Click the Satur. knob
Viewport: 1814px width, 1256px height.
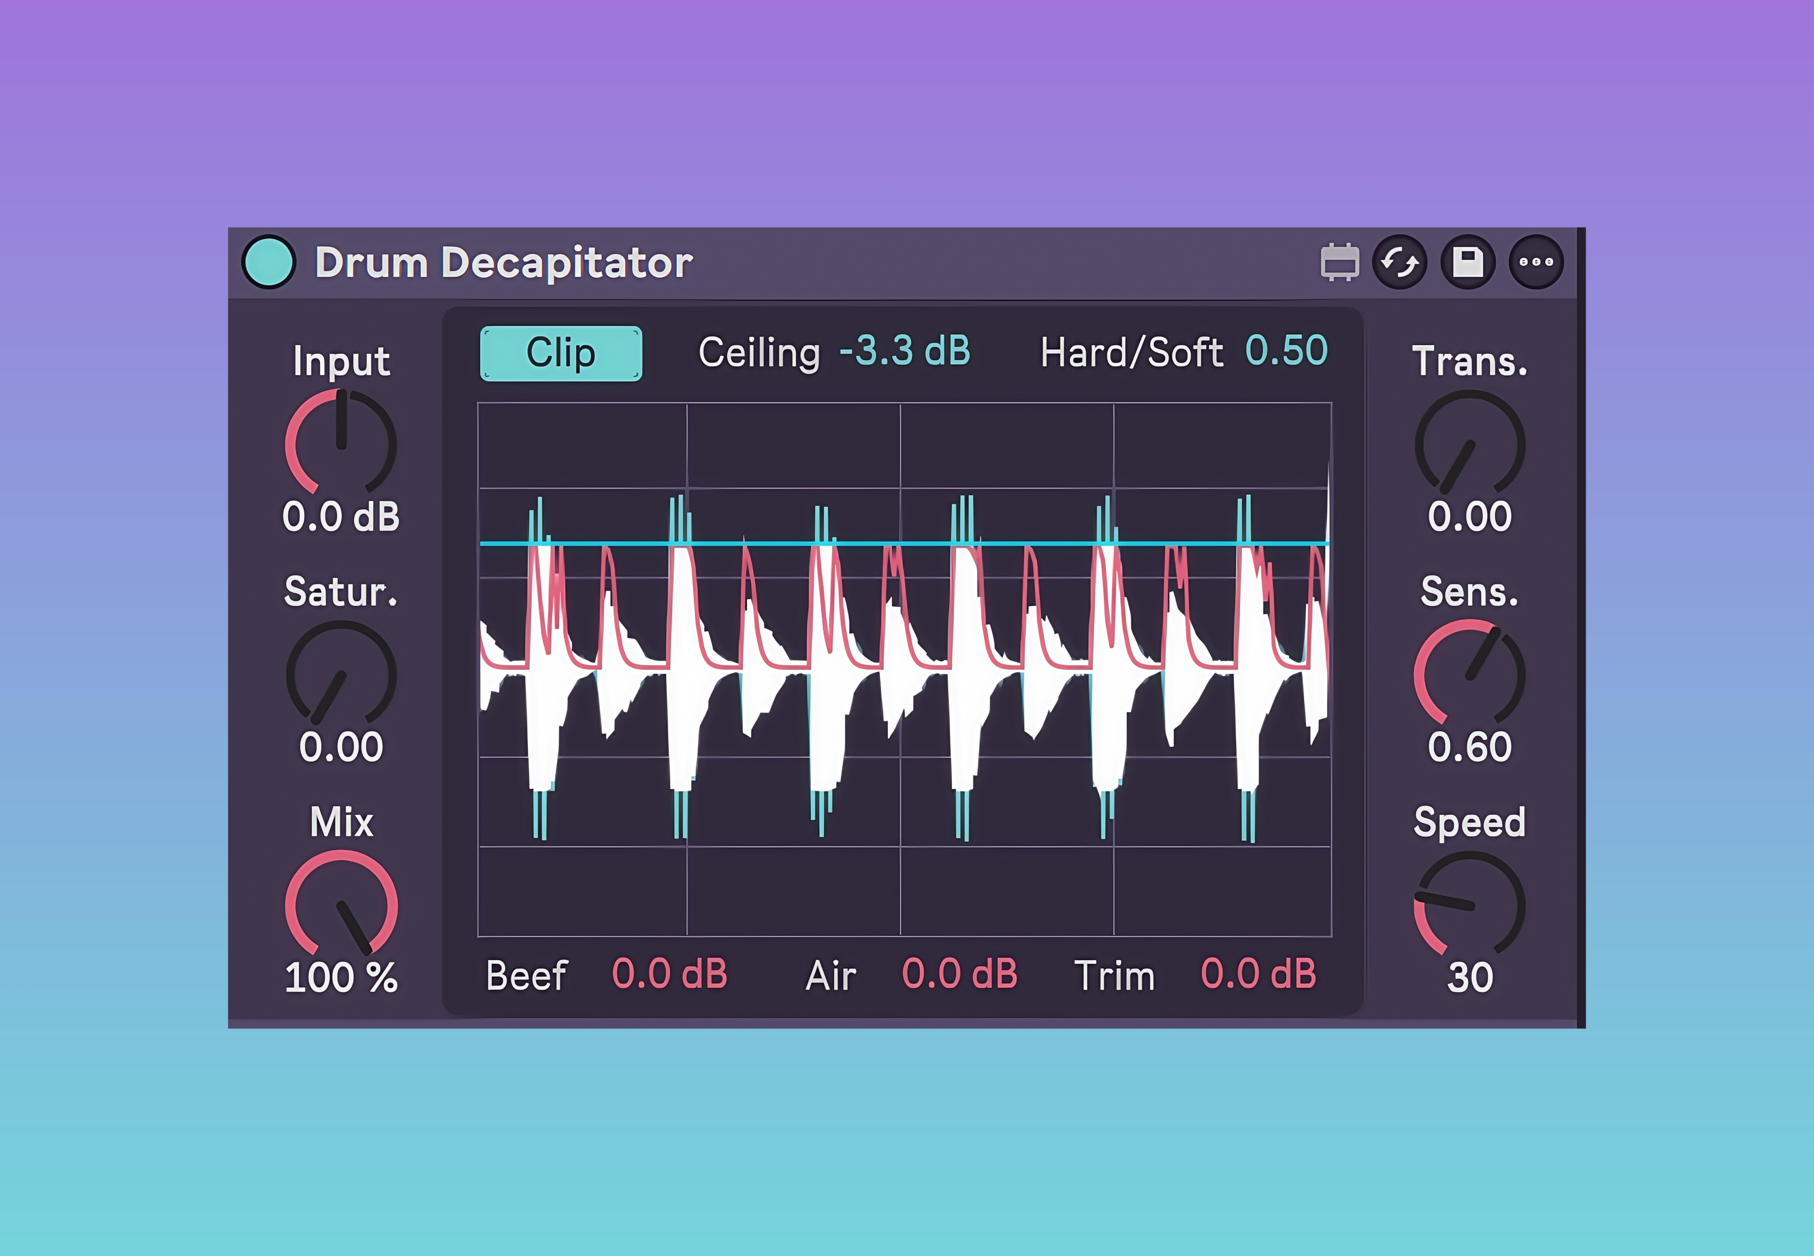click(x=341, y=674)
